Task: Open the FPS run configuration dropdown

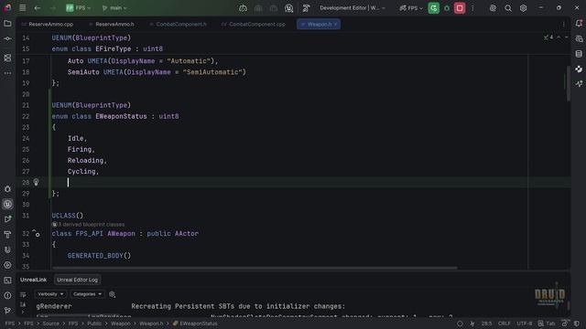Action: click(x=411, y=8)
